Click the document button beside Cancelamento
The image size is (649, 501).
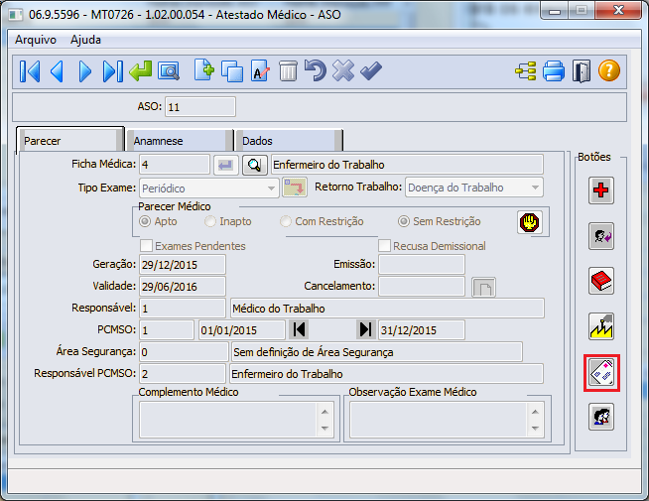click(484, 287)
